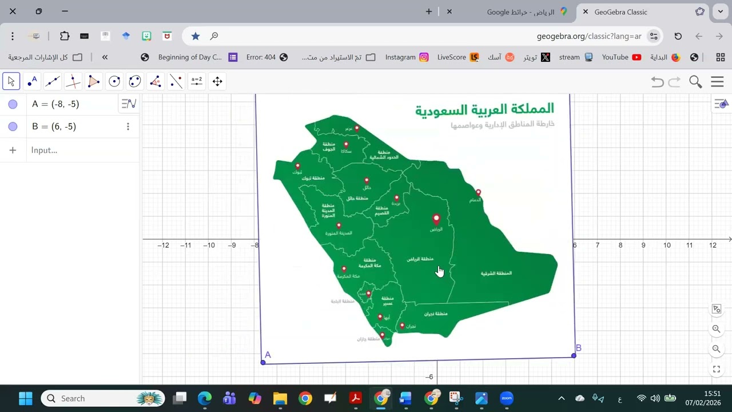Open Chrome three-dot menu

13,36
